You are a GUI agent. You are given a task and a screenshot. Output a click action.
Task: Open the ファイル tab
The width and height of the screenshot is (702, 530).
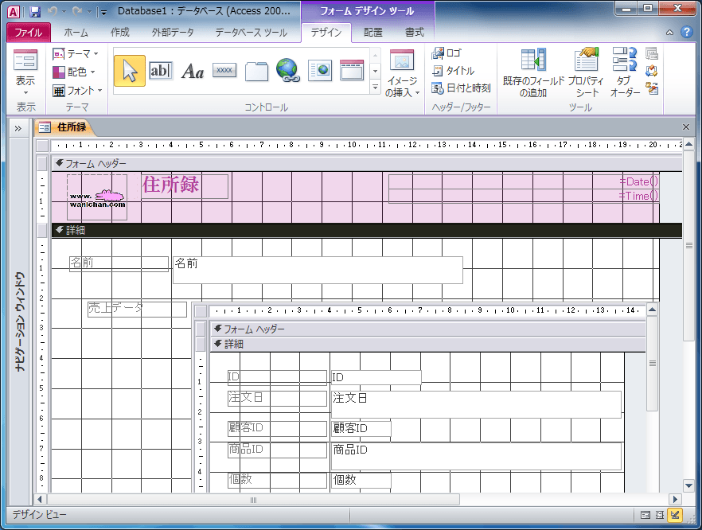(x=28, y=32)
